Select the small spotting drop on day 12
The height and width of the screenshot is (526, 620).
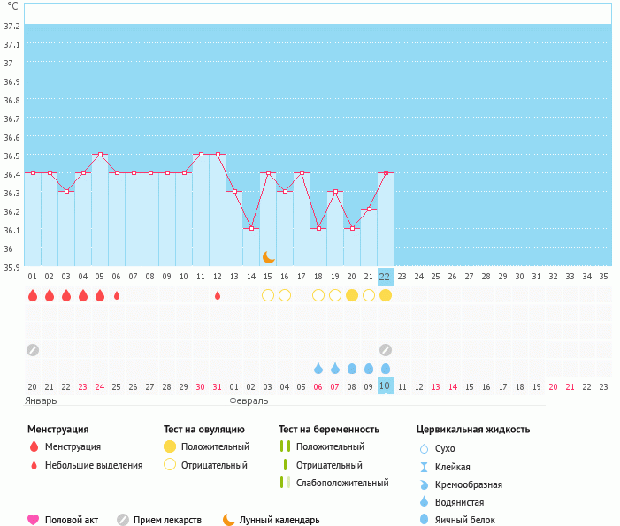(218, 295)
